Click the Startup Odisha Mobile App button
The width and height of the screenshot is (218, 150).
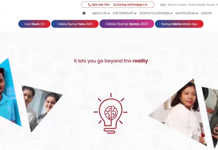[x=179, y=24]
